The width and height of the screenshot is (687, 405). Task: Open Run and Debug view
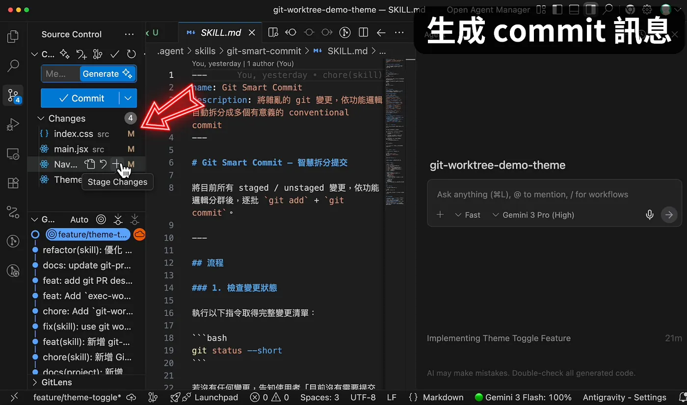point(13,125)
